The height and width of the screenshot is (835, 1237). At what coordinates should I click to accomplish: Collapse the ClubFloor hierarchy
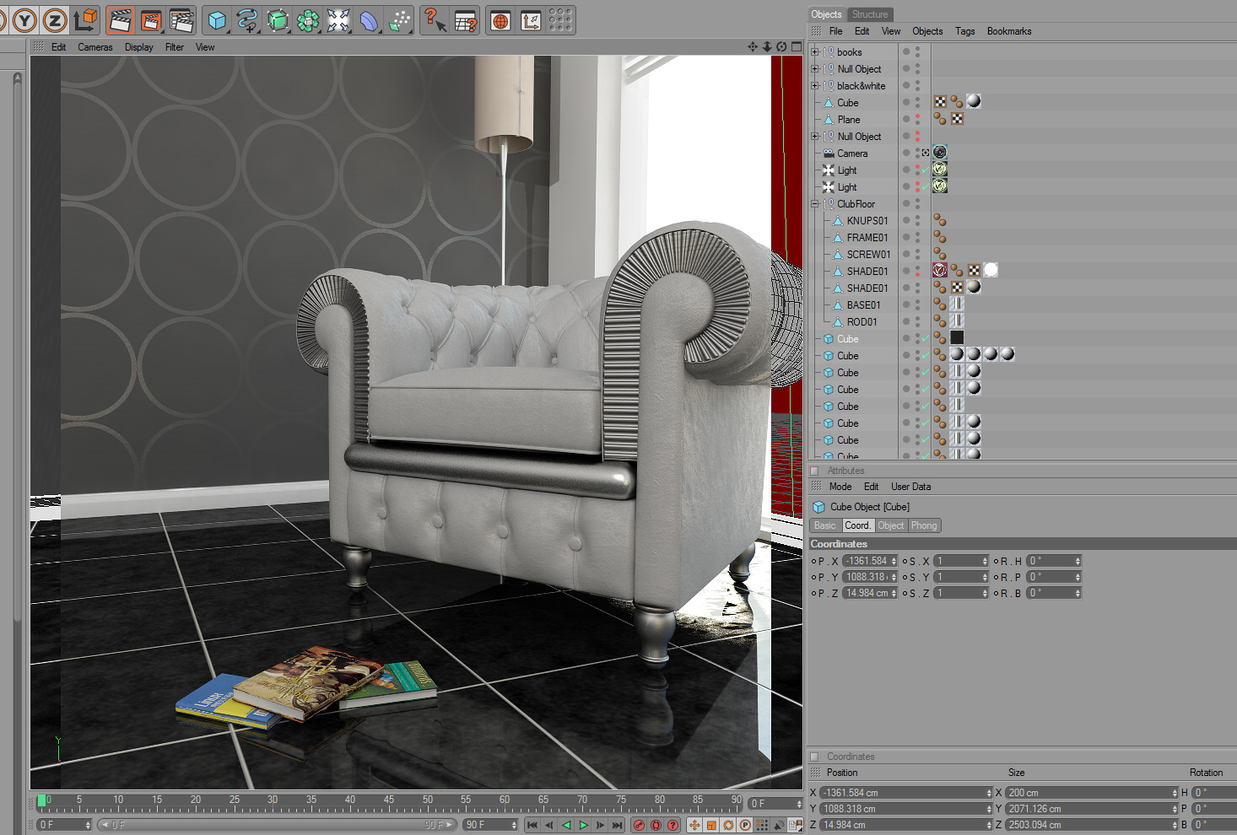(815, 204)
